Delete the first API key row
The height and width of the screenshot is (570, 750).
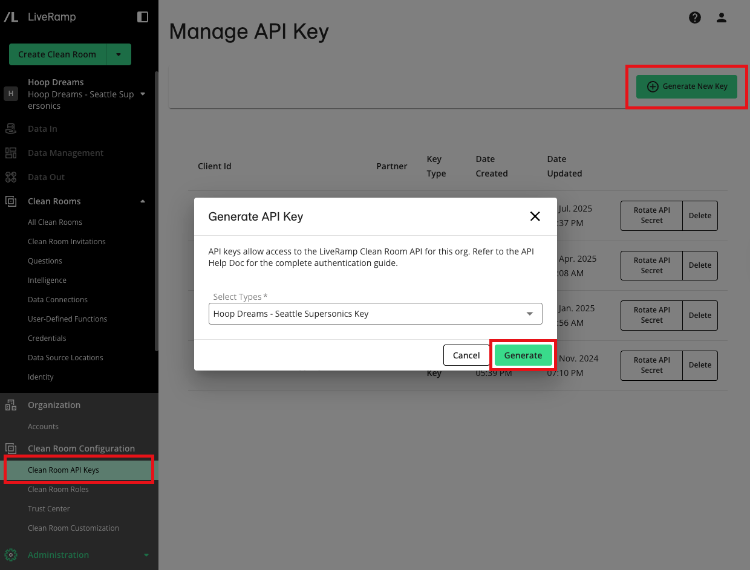pyautogui.click(x=700, y=216)
